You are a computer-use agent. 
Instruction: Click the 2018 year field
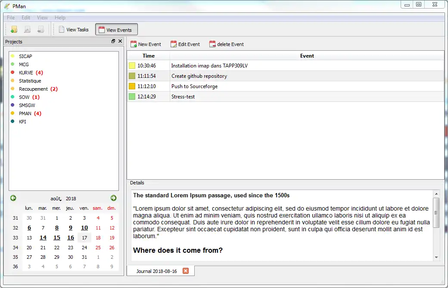tap(71, 199)
